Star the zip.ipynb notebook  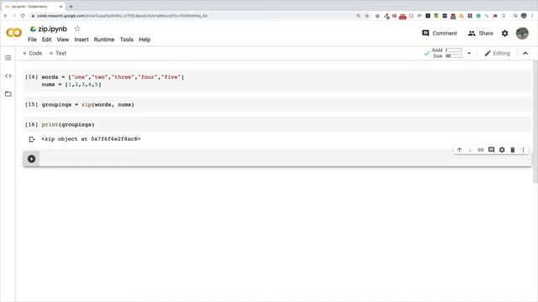[77, 29]
